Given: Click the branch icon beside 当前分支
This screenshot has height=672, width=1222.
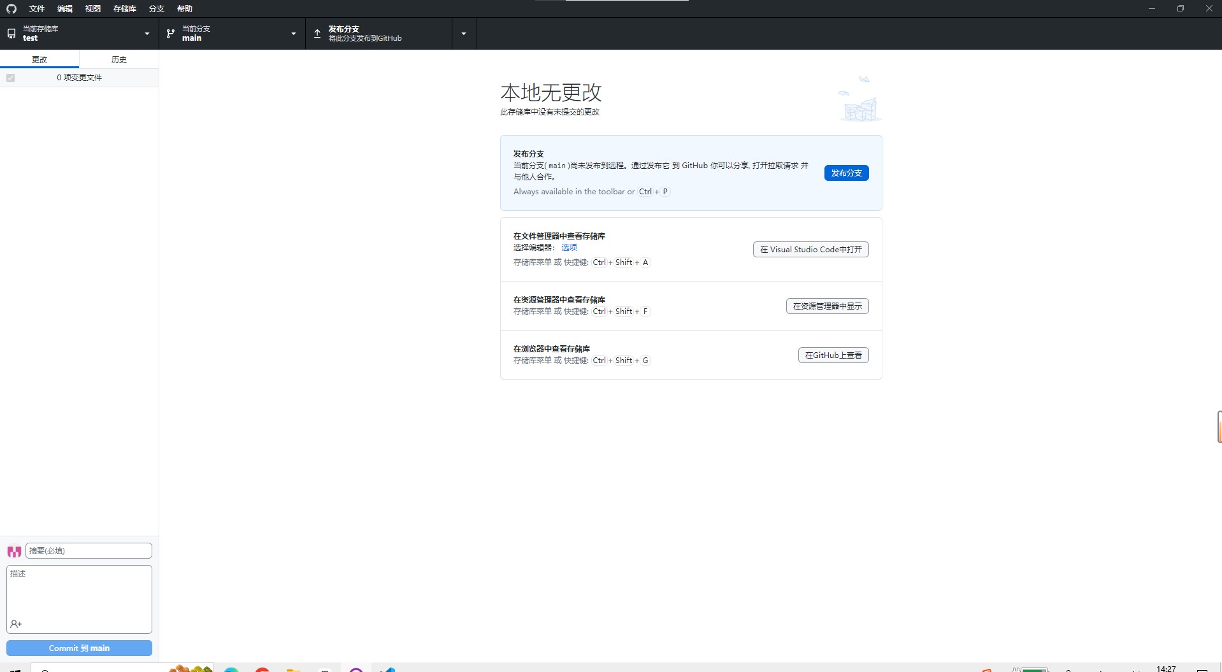Looking at the screenshot, I should pos(171,34).
